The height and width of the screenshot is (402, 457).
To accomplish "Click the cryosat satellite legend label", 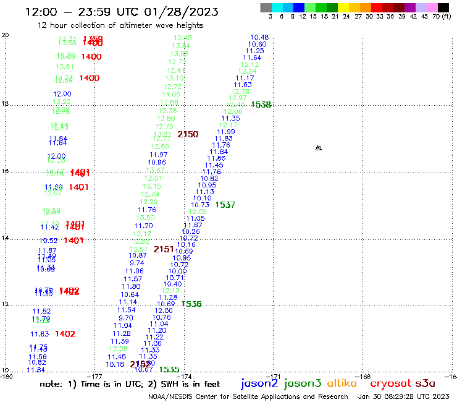I will coord(390,384).
